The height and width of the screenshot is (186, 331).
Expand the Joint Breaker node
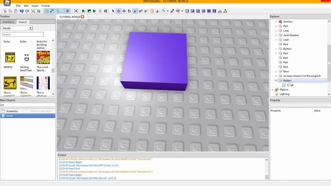coord(276,35)
